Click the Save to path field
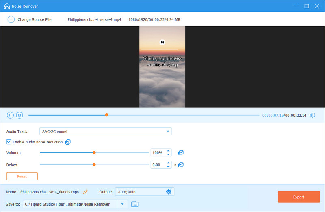 click(70, 204)
